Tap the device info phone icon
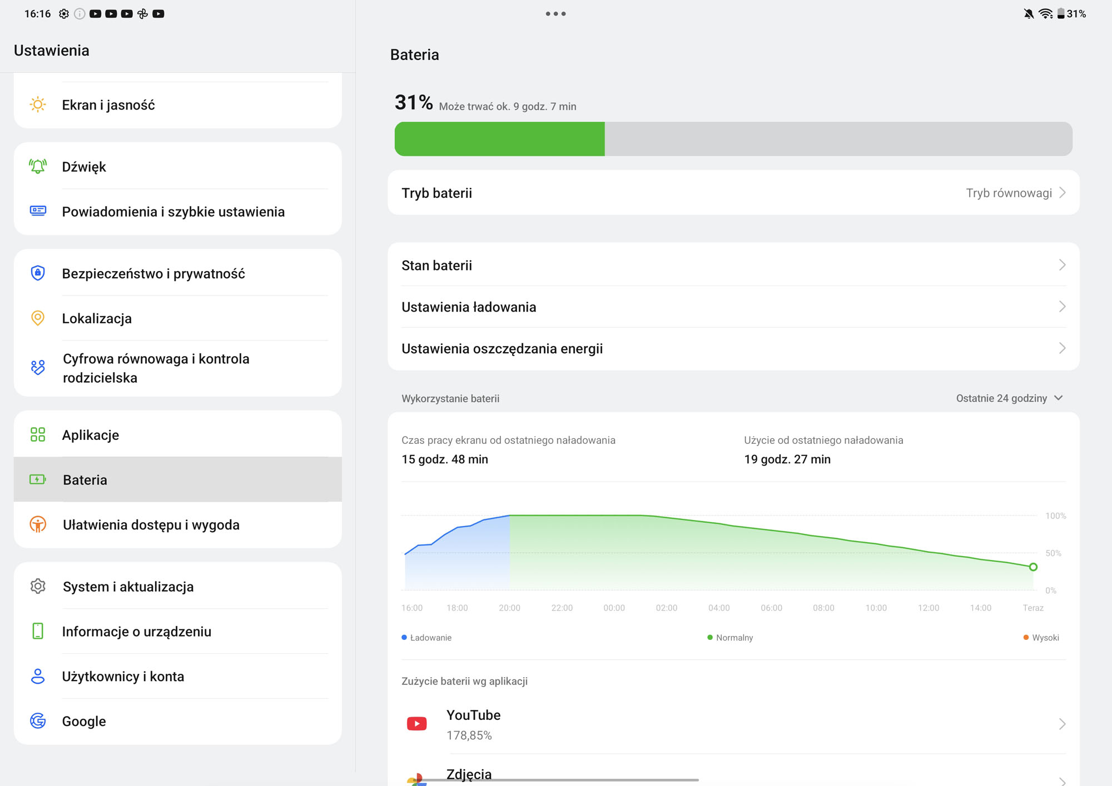 [x=38, y=631]
